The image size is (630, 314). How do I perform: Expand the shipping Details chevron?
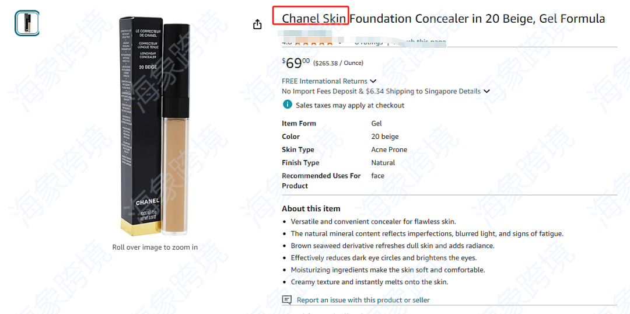pyautogui.click(x=487, y=91)
